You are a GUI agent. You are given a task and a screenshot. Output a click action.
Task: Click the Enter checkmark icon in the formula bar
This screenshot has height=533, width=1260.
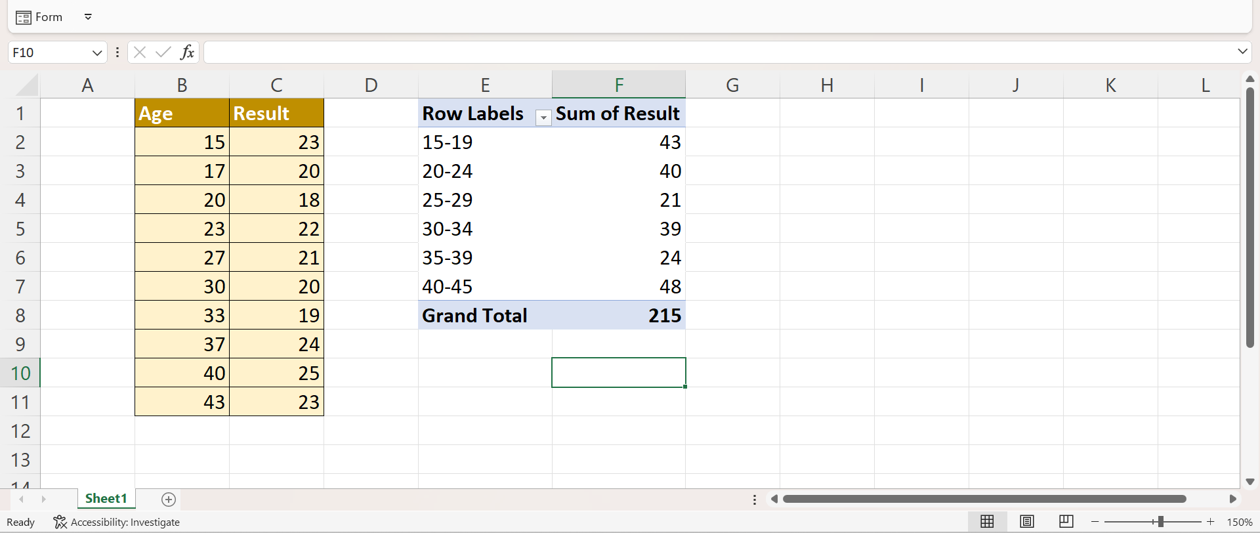(x=163, y=53)
